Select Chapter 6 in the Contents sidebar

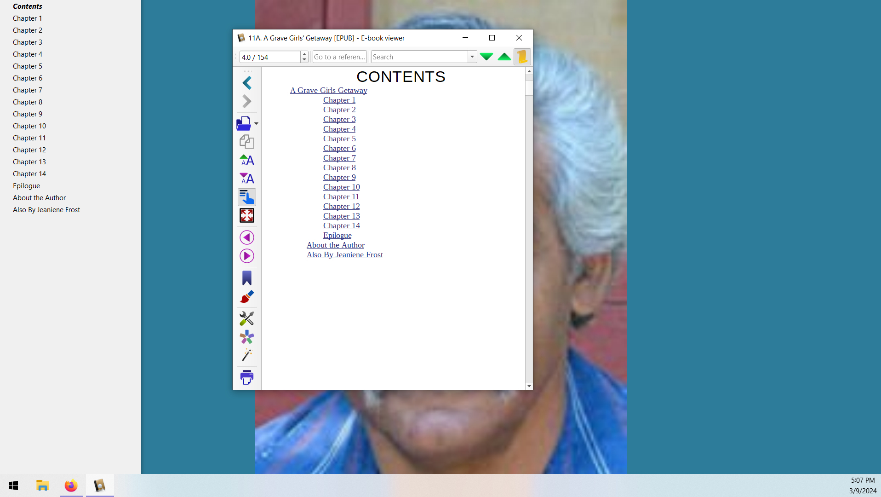point(28,78)
